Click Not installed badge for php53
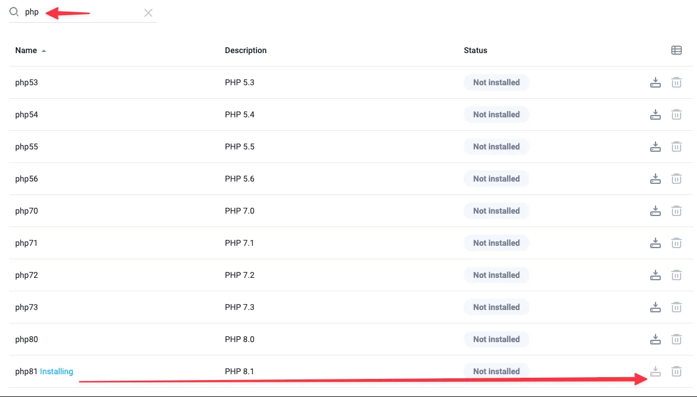The width and height of the screenshot is (697, 397). click(x=497, y=82)
